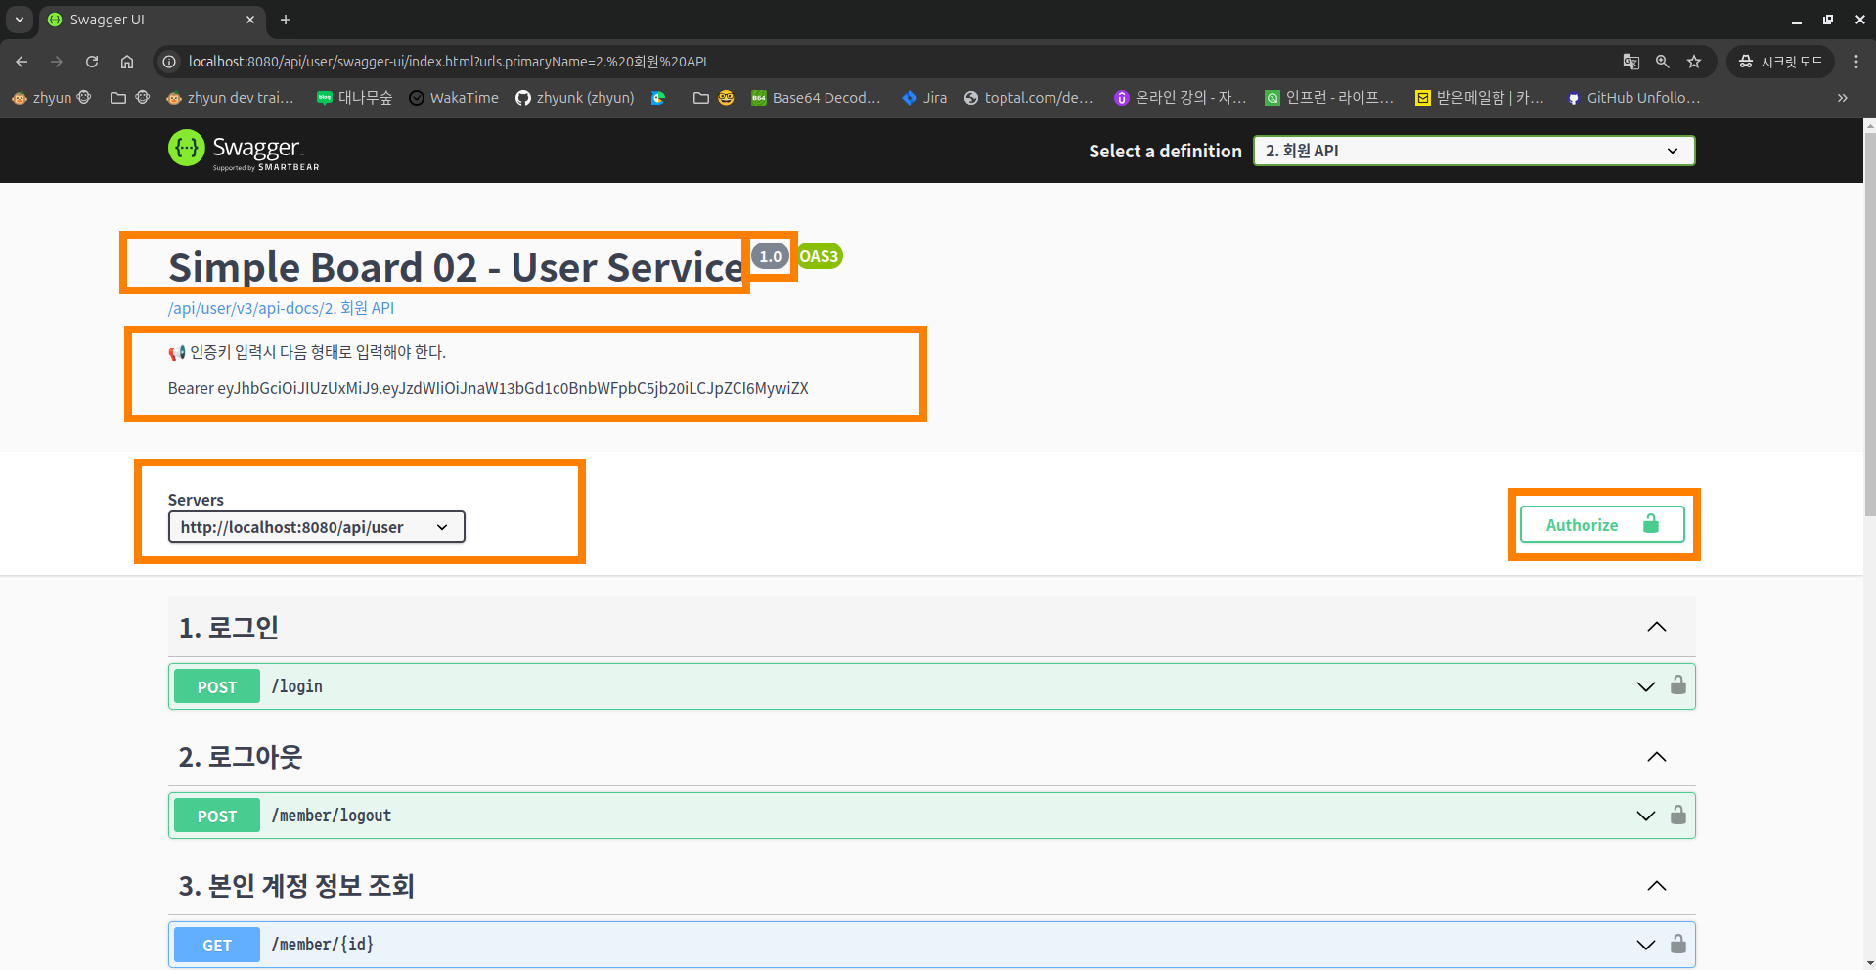Viewport: 1876px width, 970px height.
Task: Open the Servers dropdown list
Action: click(x=316, y=527)
